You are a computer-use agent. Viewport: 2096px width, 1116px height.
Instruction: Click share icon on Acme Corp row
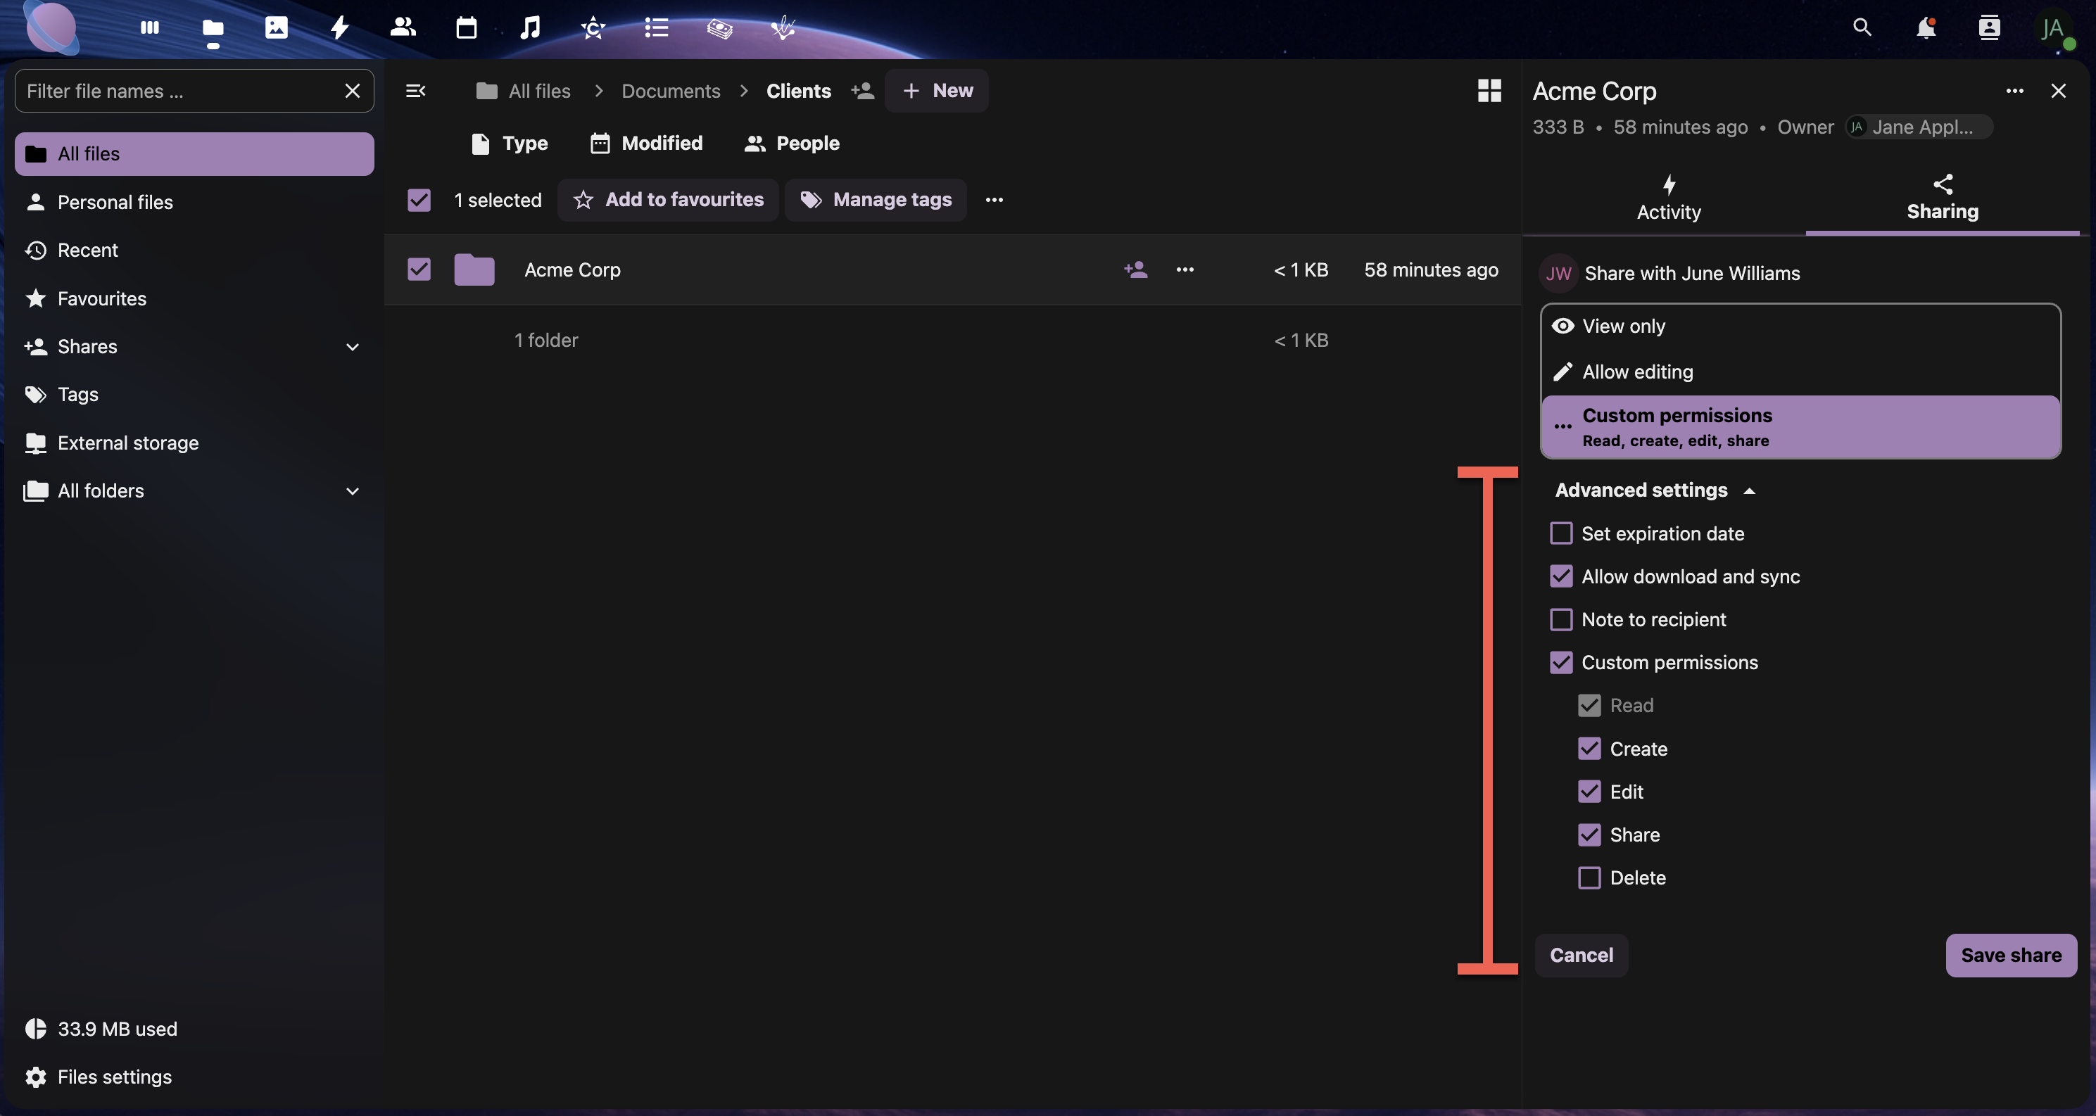pos(1135,270)
